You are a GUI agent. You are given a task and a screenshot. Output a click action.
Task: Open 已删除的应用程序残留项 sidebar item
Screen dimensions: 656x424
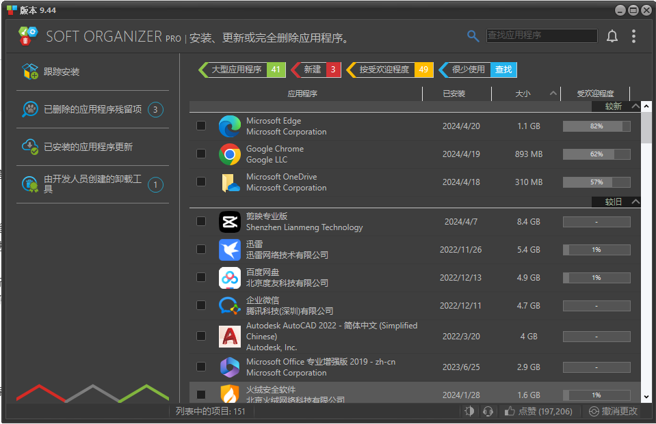click(92, 109)
